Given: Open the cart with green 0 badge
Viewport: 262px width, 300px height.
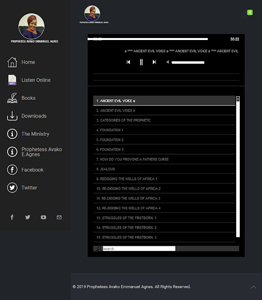Looking at the screenshot, I should click(x=248, y=13).
